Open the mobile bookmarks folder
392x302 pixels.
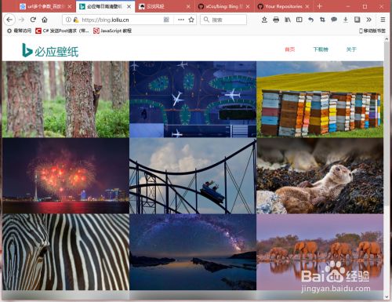372,31
